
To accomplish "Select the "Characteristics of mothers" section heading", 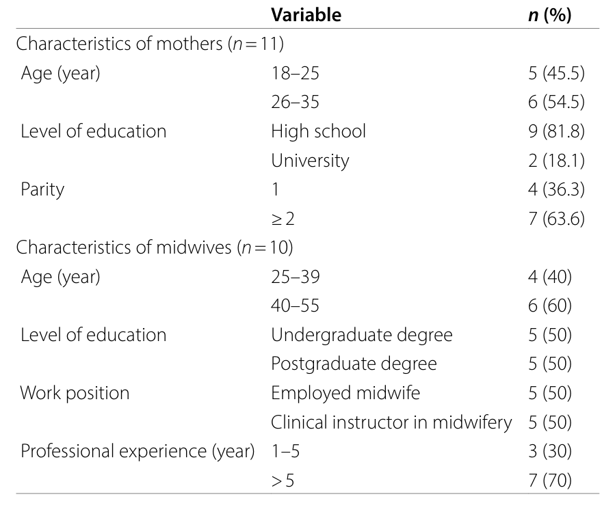I will (x=149, y=44).
